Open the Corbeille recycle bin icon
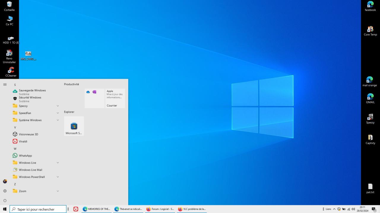Screen dimensions: 380x213 [9, 6]
